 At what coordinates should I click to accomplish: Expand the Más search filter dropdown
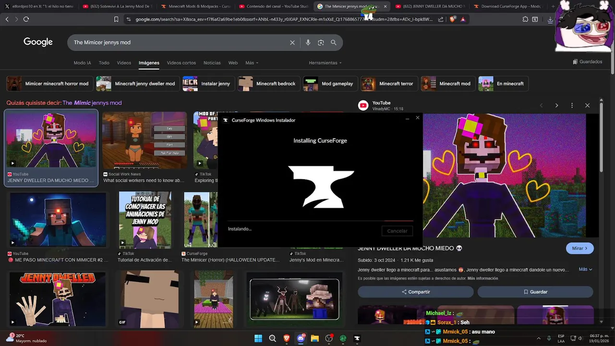(x=252, y=63)
